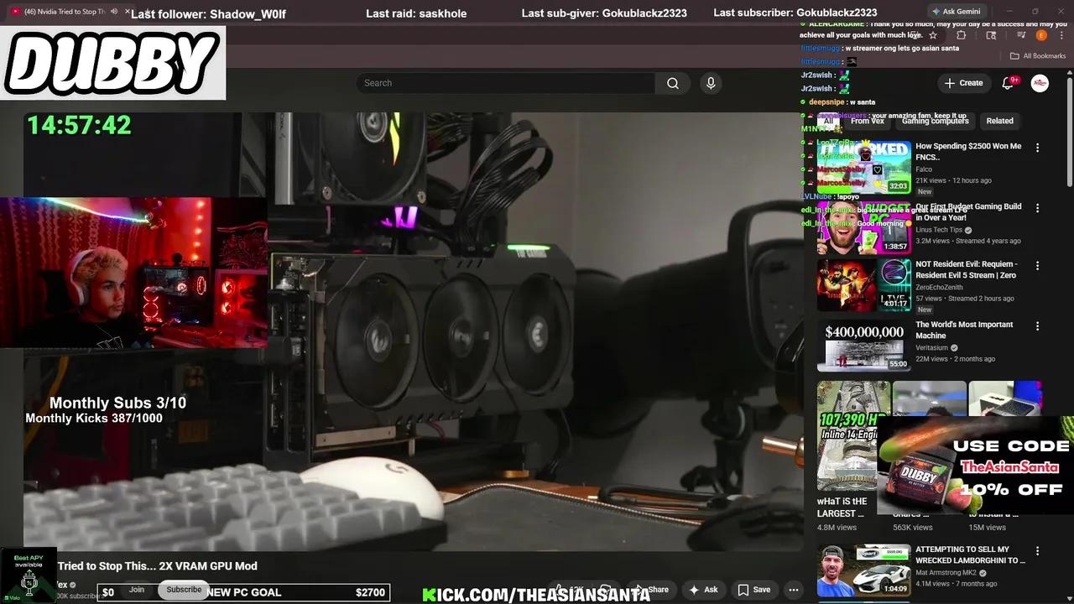
Task: Click the Create button
Action: [963, 83]
